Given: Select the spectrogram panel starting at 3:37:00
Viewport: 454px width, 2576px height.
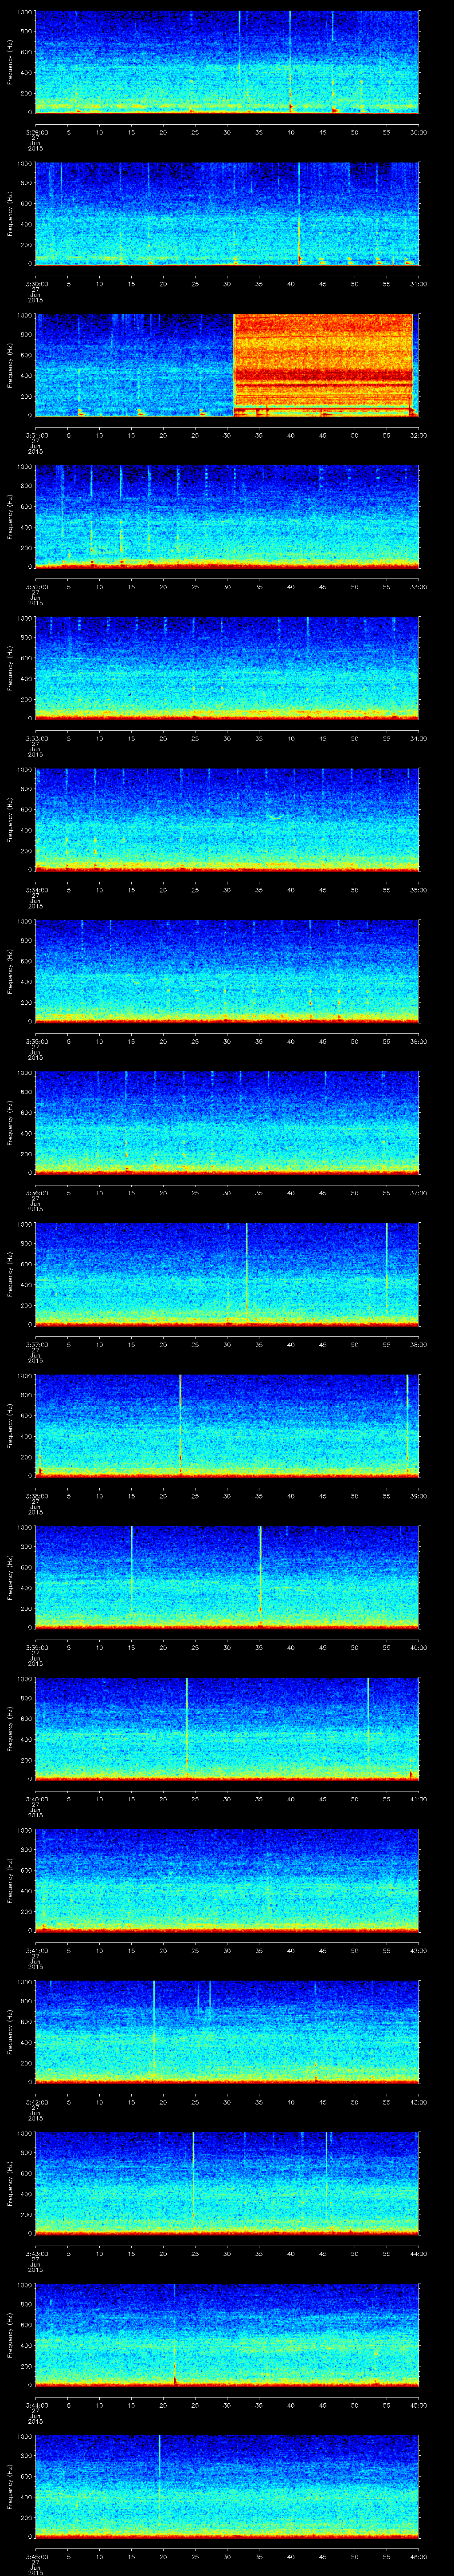Looking at the screenshot, I should coord(227,1274).
